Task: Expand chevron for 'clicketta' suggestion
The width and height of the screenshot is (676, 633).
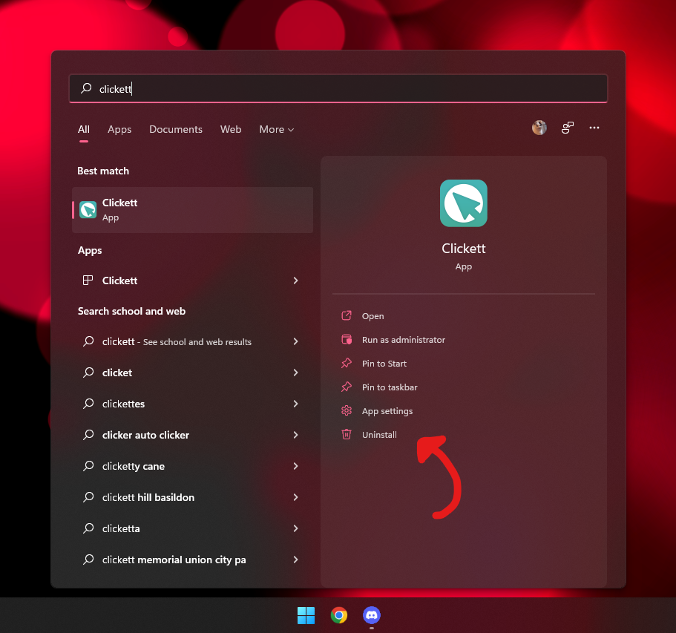Action: pos(296,528)
